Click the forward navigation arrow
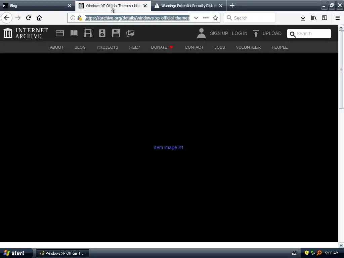 click(18, 18)
